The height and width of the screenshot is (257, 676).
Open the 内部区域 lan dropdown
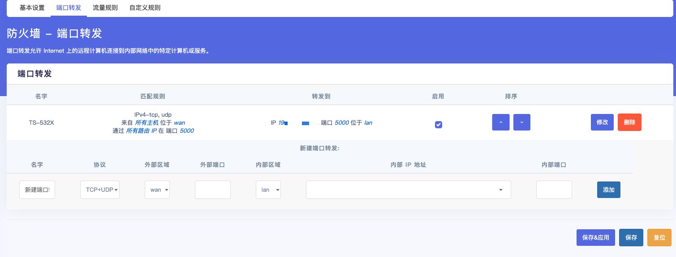(x=268, y=190)
